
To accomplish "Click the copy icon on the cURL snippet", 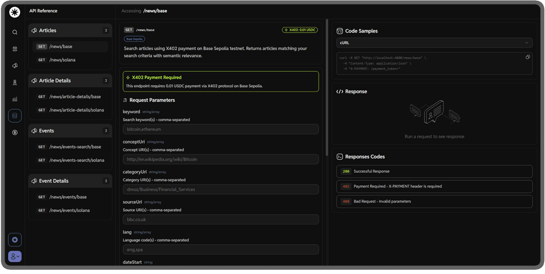I will pyautogui.click(x=528, y=57).
